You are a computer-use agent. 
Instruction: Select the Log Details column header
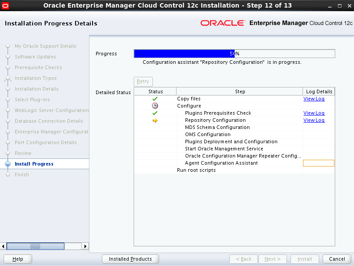pos(319,91)
